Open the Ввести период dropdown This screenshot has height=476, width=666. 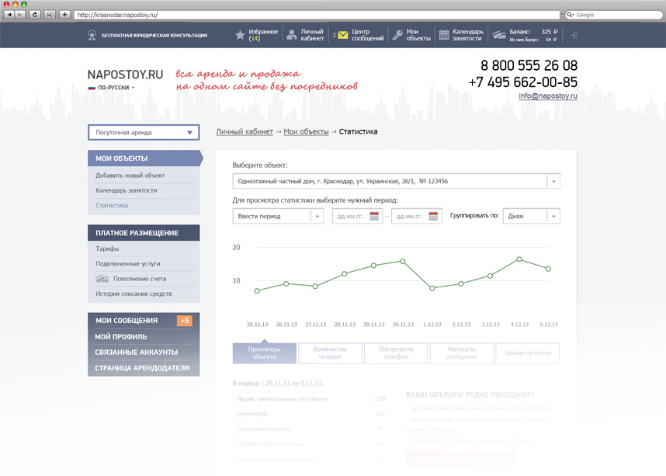pos(278,216)
